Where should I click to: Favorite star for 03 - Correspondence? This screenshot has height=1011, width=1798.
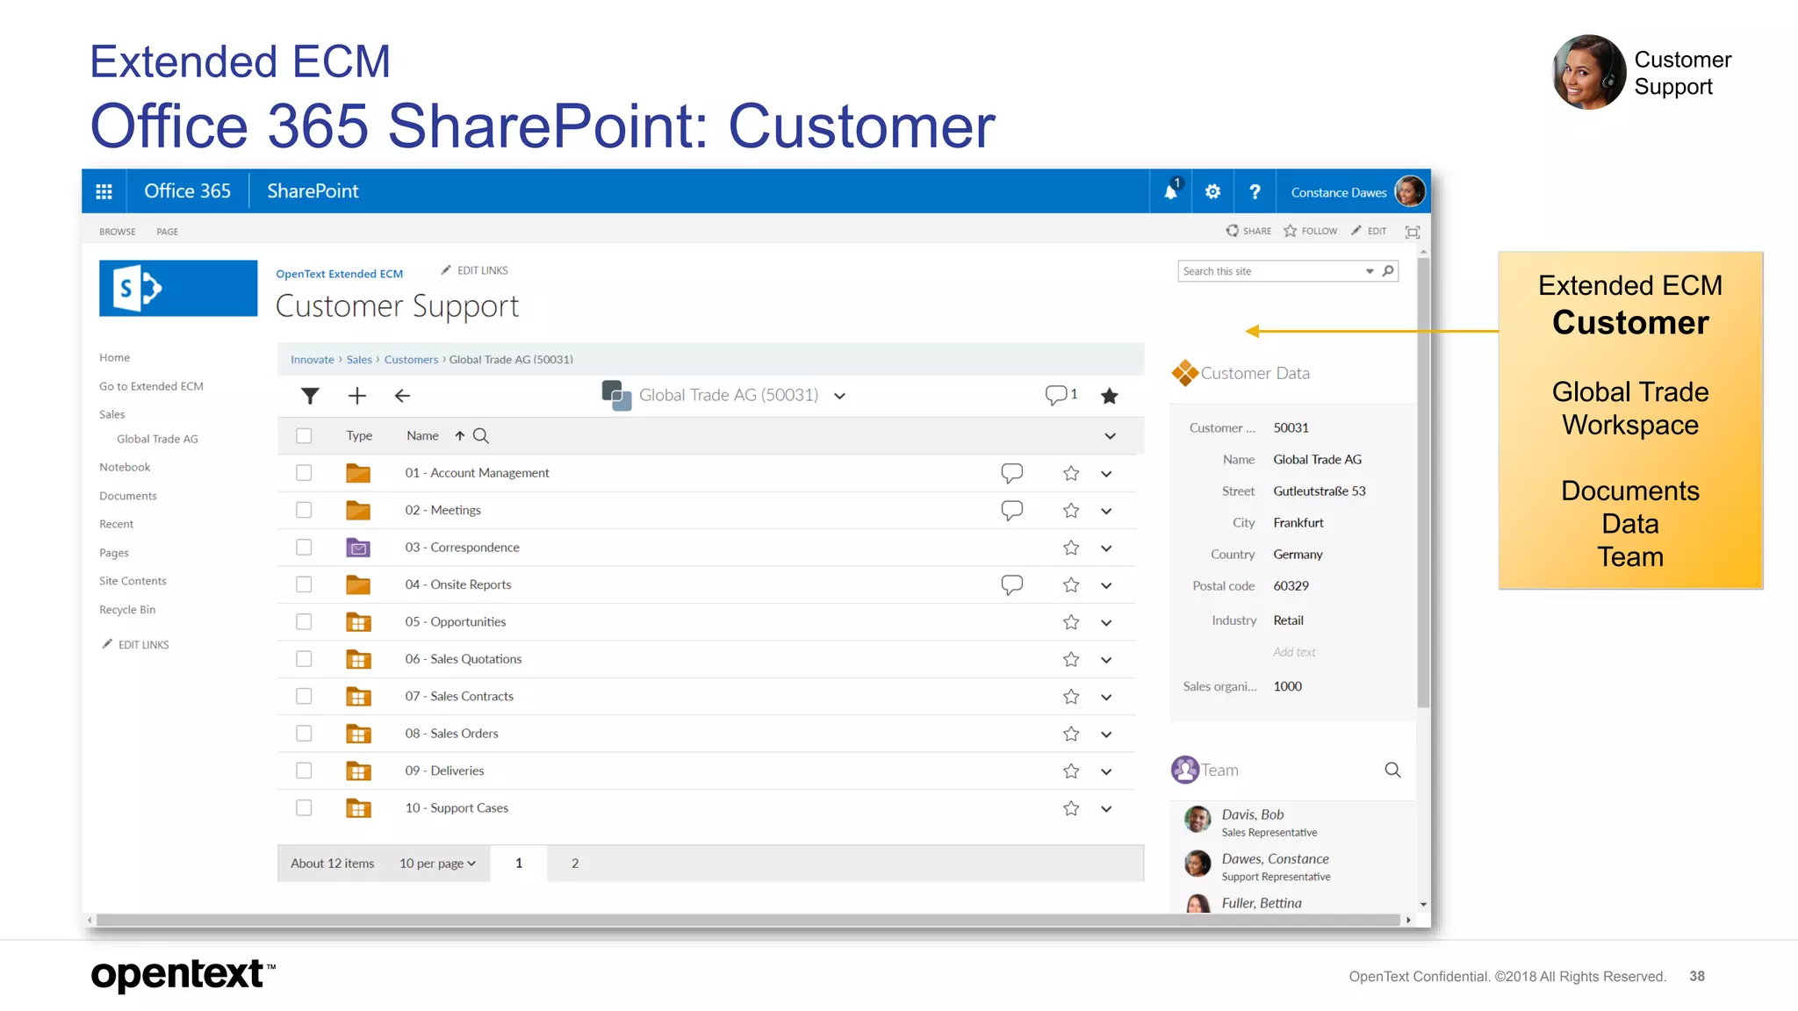tap(1071, 548)
